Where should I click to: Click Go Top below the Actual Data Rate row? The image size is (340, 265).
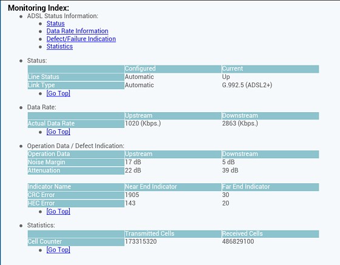pyautogui.click(x=58, y=132)
